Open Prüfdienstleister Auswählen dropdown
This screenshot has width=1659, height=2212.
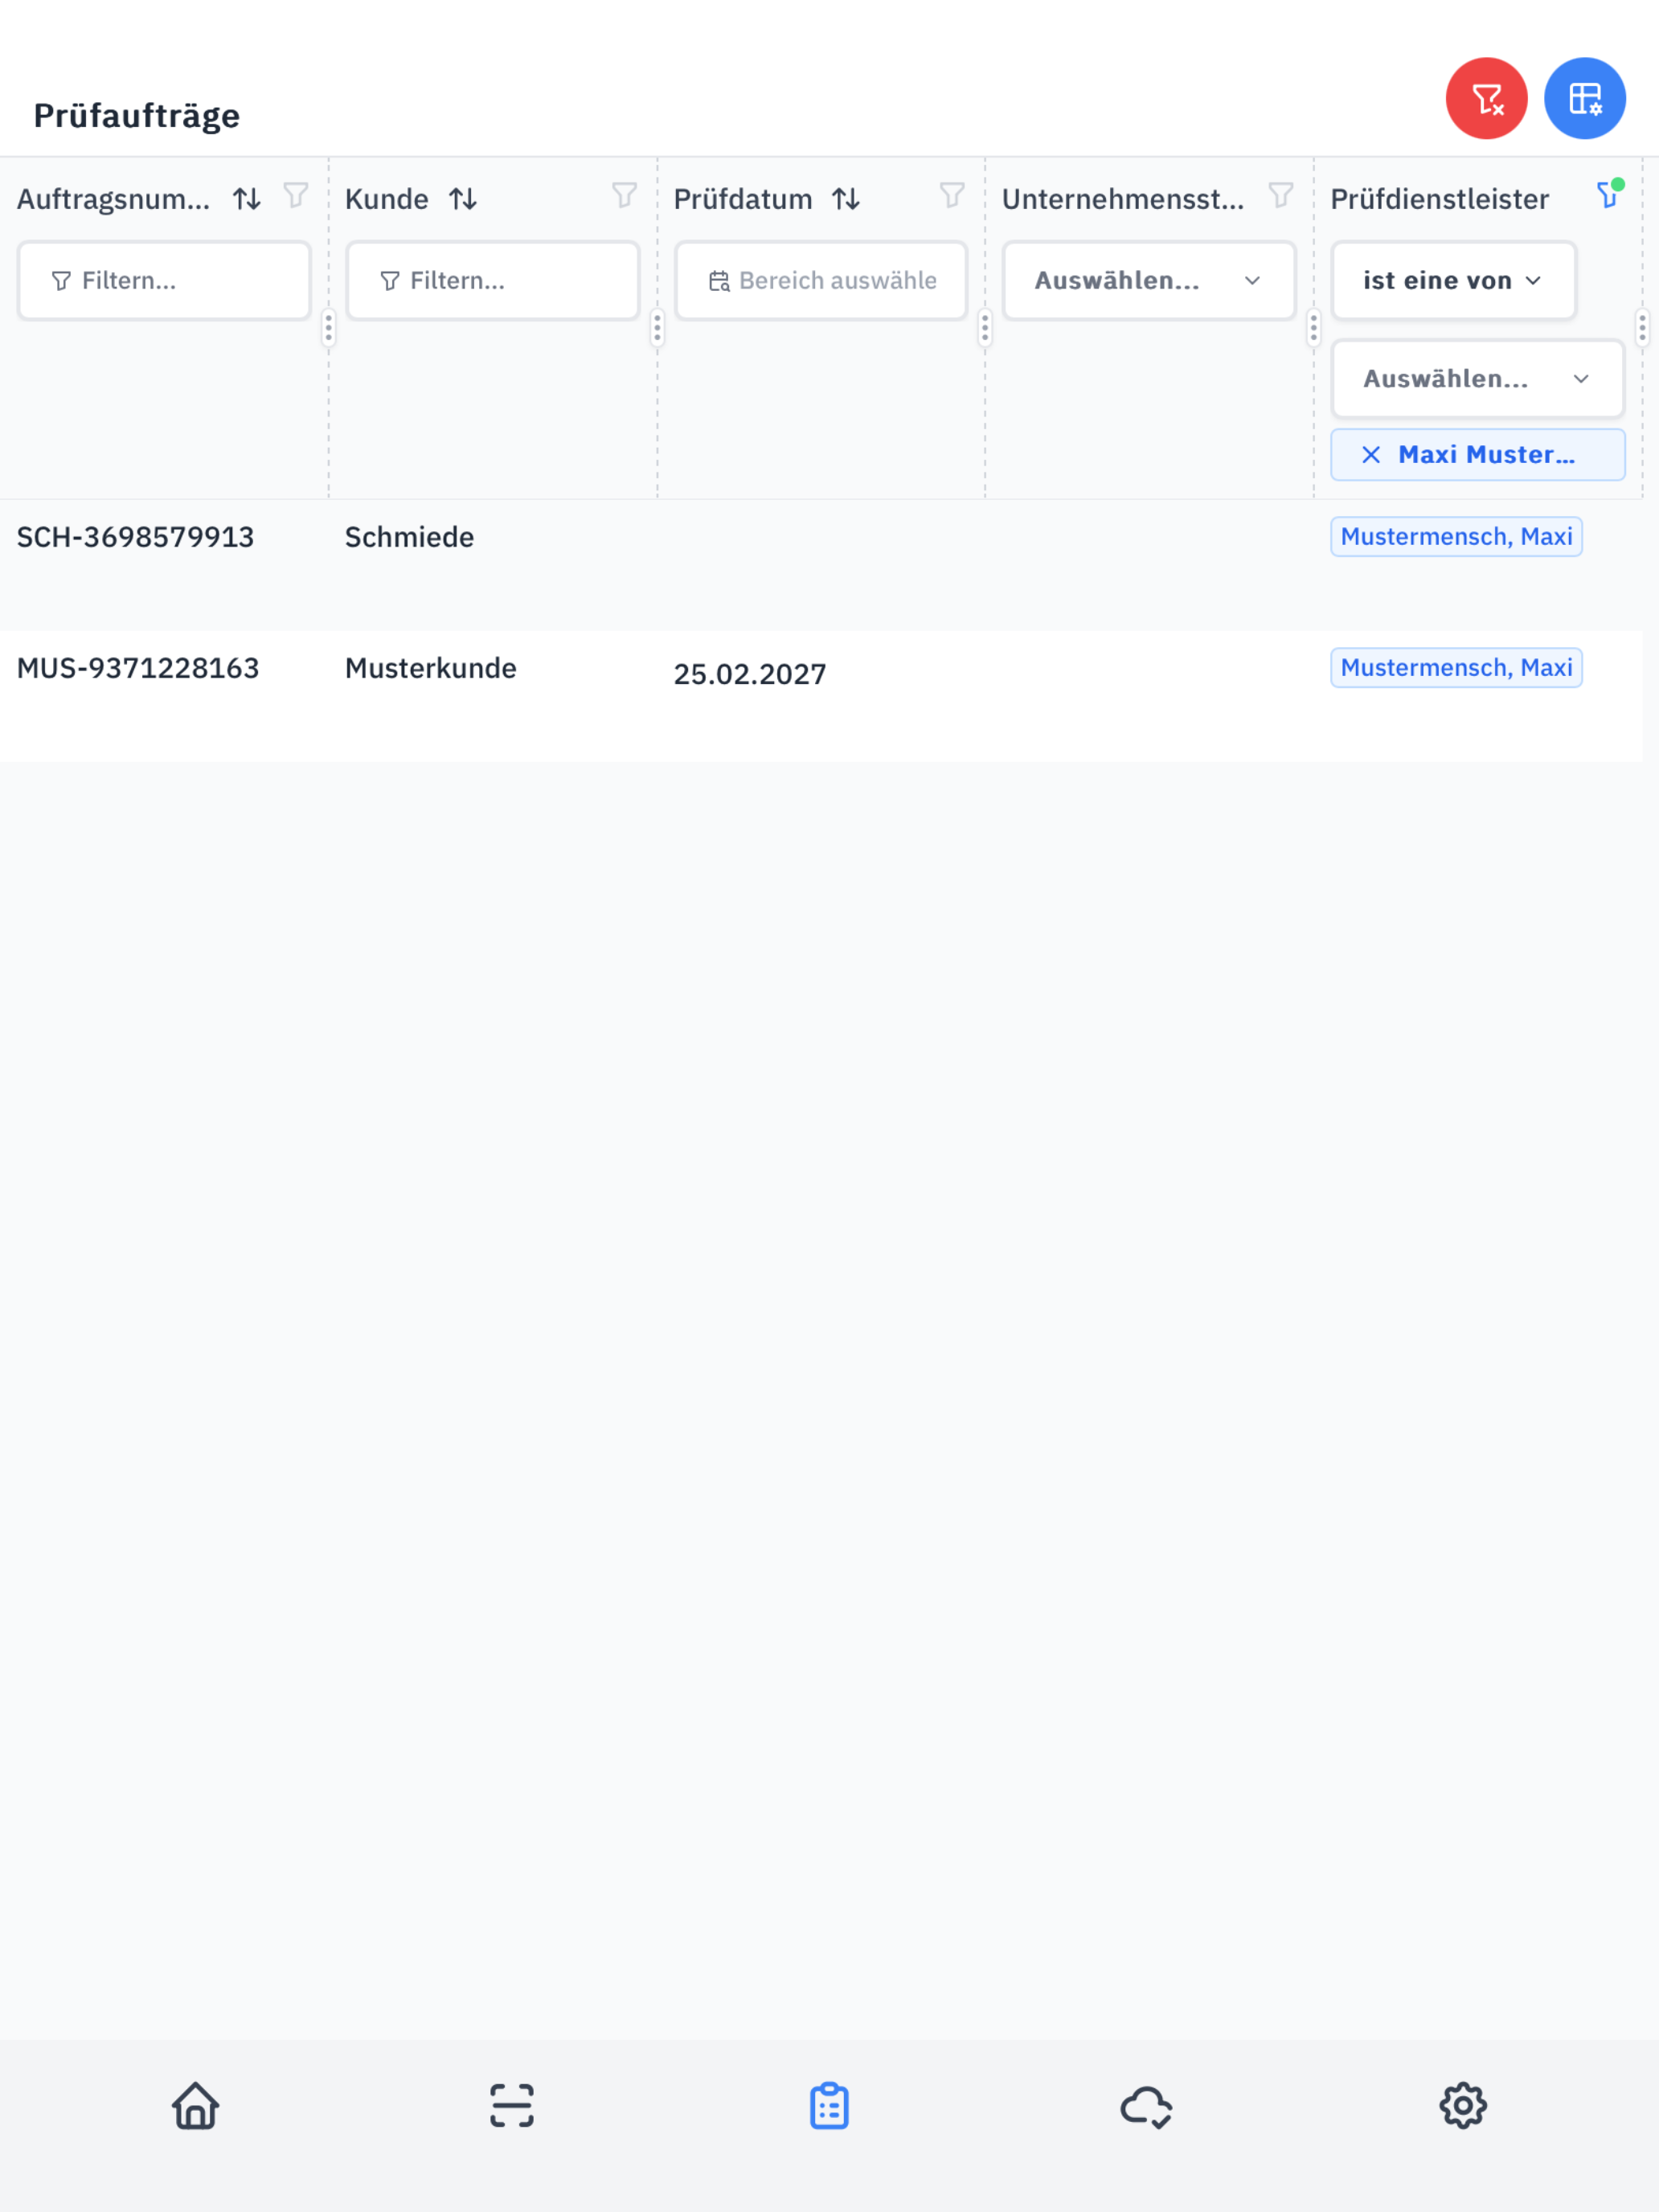(x=1477, y=379)
